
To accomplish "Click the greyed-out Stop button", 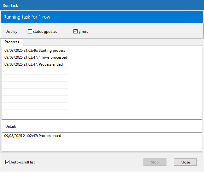I will (x=155, y=162).
